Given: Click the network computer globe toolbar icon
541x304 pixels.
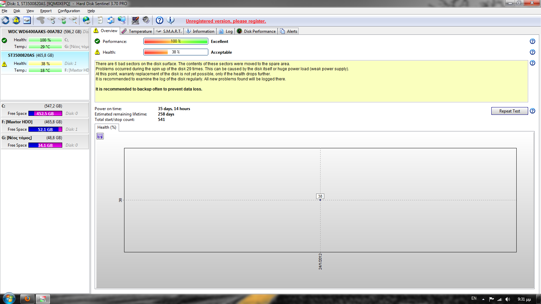Looking at the screenshot, I should coord(122,20).
